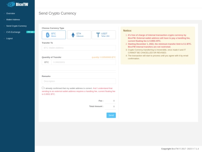The image size is (202, 152).
Task: Click notice item about minimum transfer limit
Action: point(160,45)
